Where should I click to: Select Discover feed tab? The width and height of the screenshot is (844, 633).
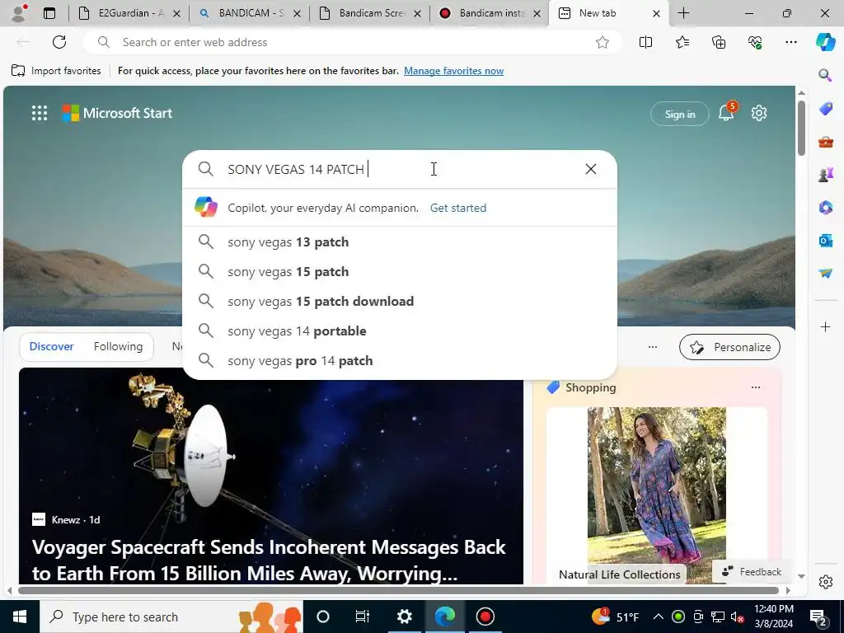(51, 347)
